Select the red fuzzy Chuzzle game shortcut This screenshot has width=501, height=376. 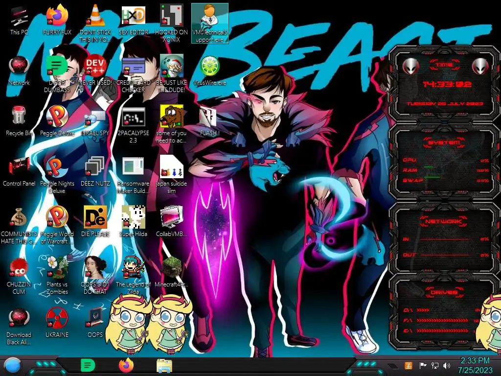pos(19,276)
